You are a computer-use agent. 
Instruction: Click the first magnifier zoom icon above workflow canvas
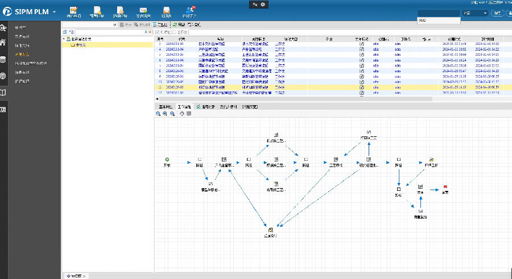pos(158,114)
